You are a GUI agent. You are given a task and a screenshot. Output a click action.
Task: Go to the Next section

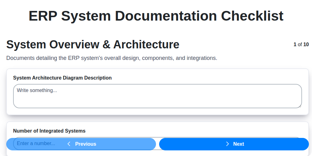(234, 144)
